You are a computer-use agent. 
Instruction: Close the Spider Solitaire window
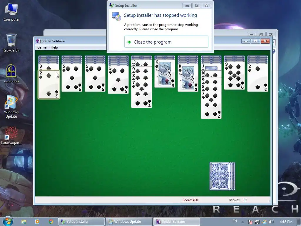click(265, 41)
